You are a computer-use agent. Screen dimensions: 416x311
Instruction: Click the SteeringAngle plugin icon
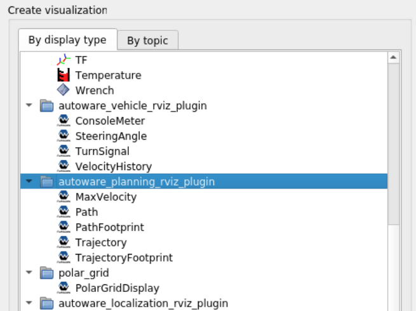64,136
